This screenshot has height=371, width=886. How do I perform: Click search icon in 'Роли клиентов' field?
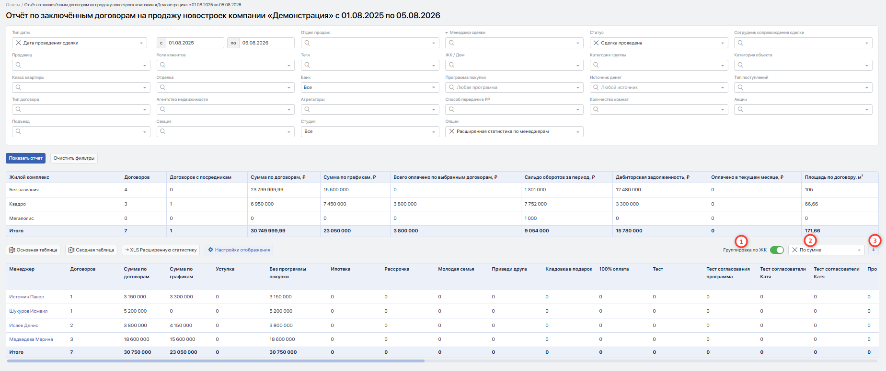pos(163,65)
